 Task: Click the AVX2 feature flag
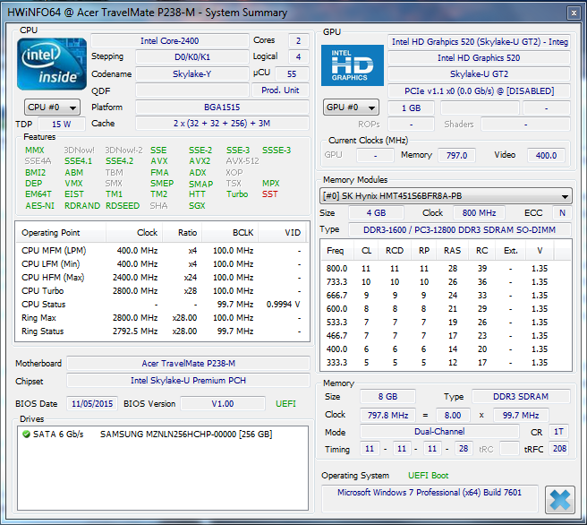click(200, 161)
